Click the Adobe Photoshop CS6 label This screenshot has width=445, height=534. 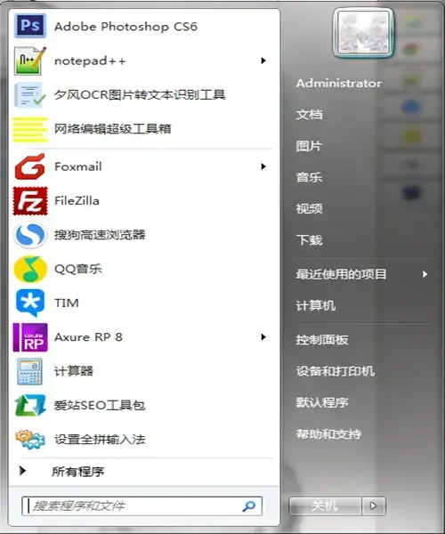tap(125, 26)
